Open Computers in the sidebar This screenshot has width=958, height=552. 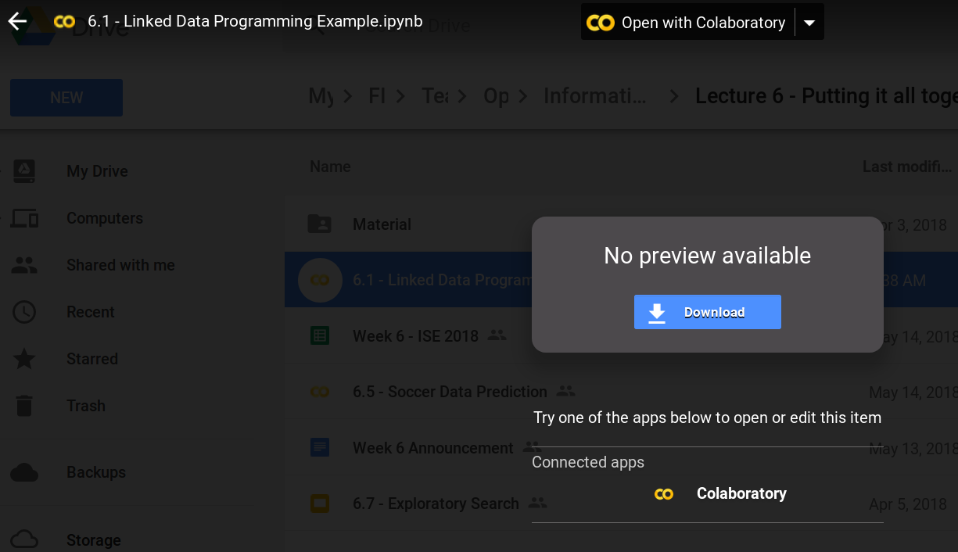(x=105, y=218)
